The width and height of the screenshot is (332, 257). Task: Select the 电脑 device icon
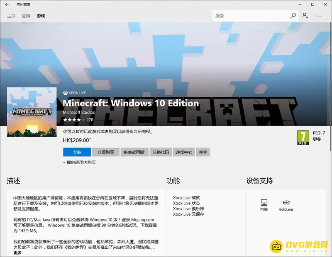pyautogui.click(x=264, y=203)
